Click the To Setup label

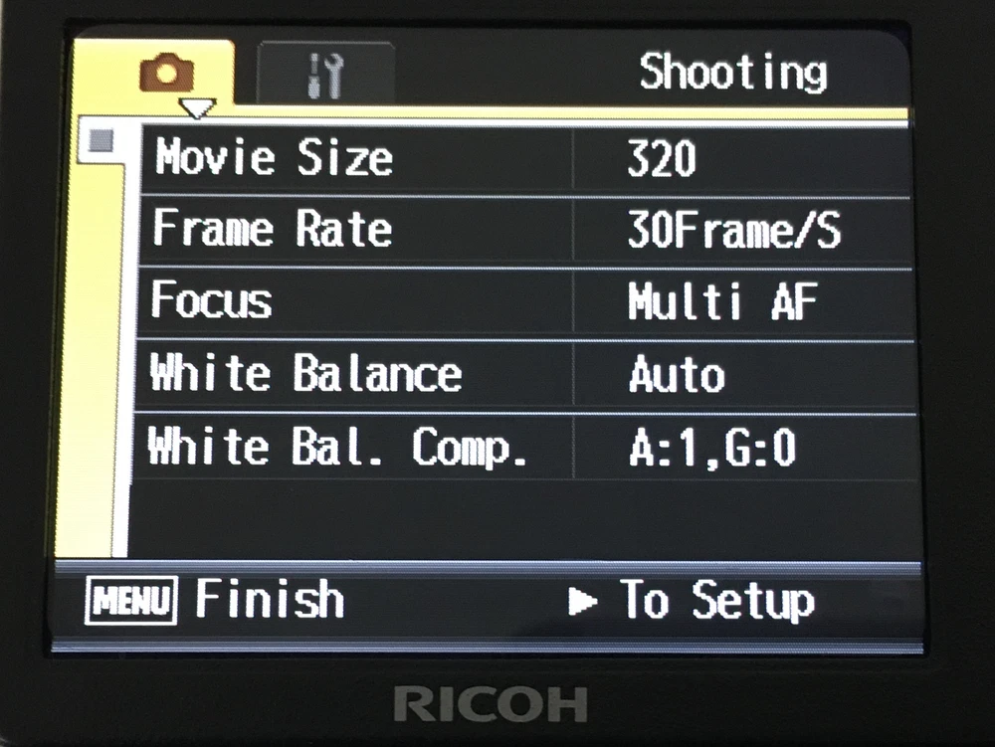click(717, 600)
